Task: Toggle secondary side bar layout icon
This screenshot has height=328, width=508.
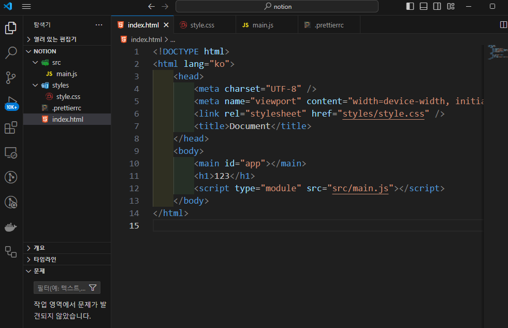Action: point(437,6)
